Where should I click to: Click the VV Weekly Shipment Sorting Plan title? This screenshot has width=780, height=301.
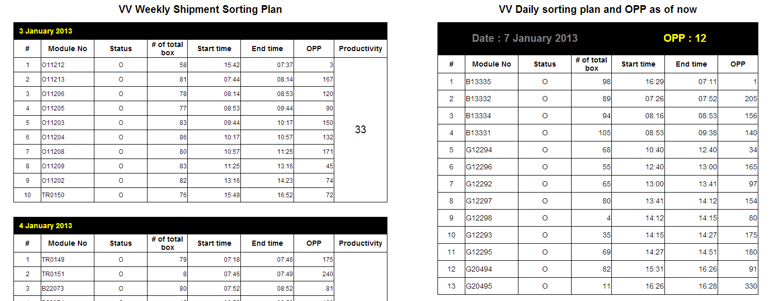[x=200, y=9]
